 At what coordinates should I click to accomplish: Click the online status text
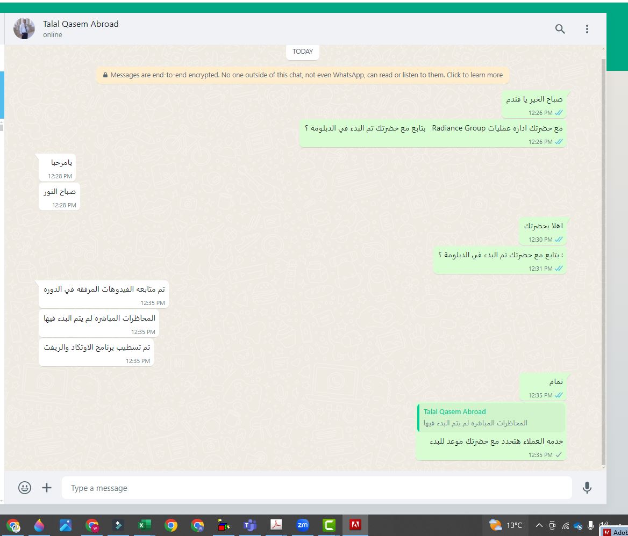coord(53,35)
